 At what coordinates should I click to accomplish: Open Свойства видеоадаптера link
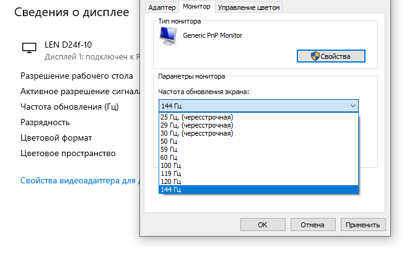pyautogui.click(x=80, y=180)
